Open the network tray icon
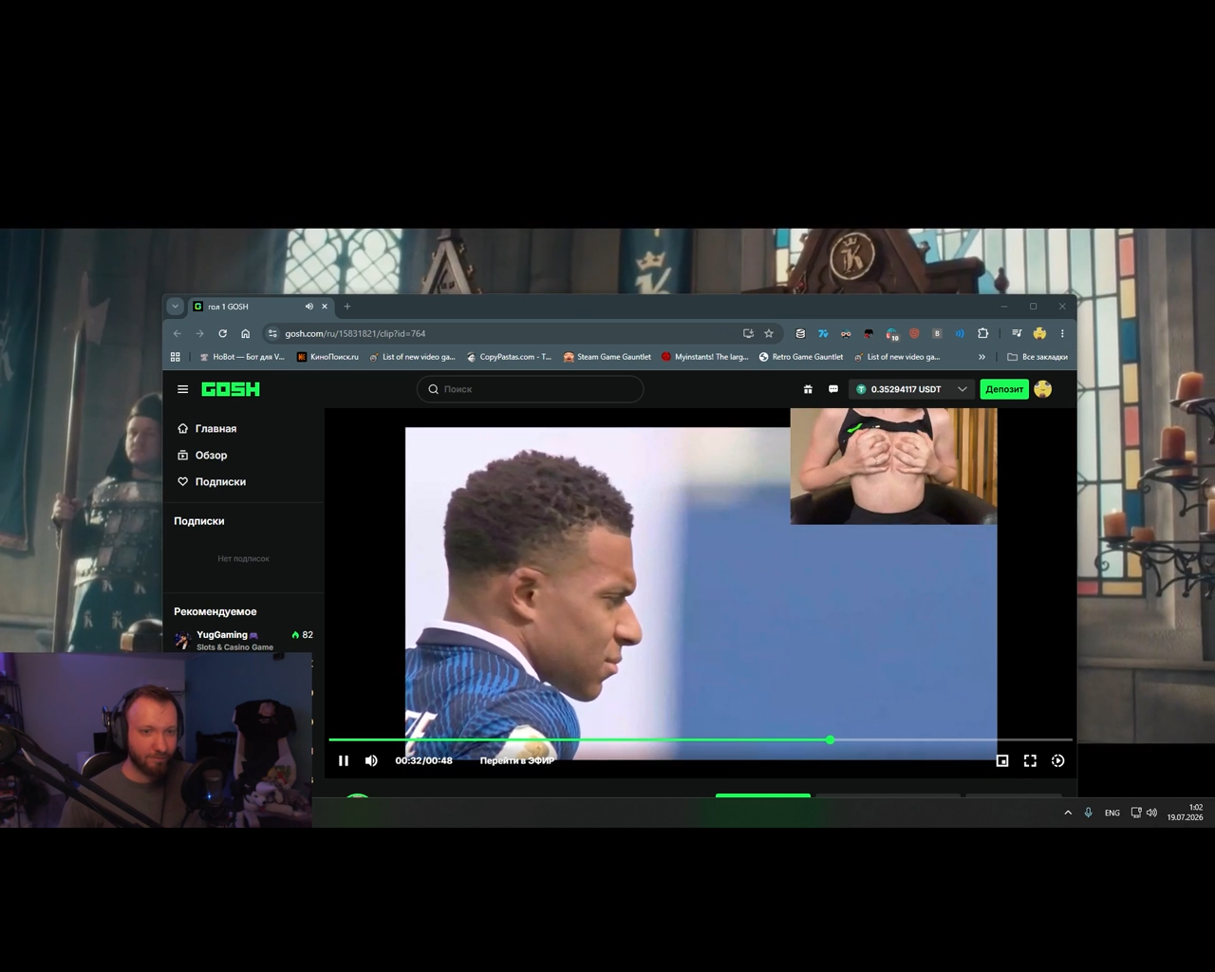Screen dimensions: 1215x972 pyautogui.click(x=1136, y=813)
